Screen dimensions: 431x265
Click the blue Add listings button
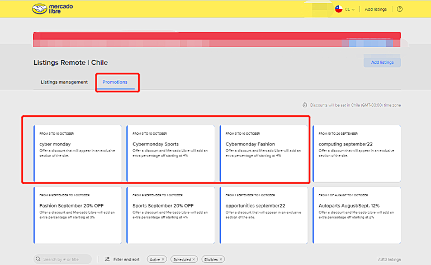click(382, 62)
